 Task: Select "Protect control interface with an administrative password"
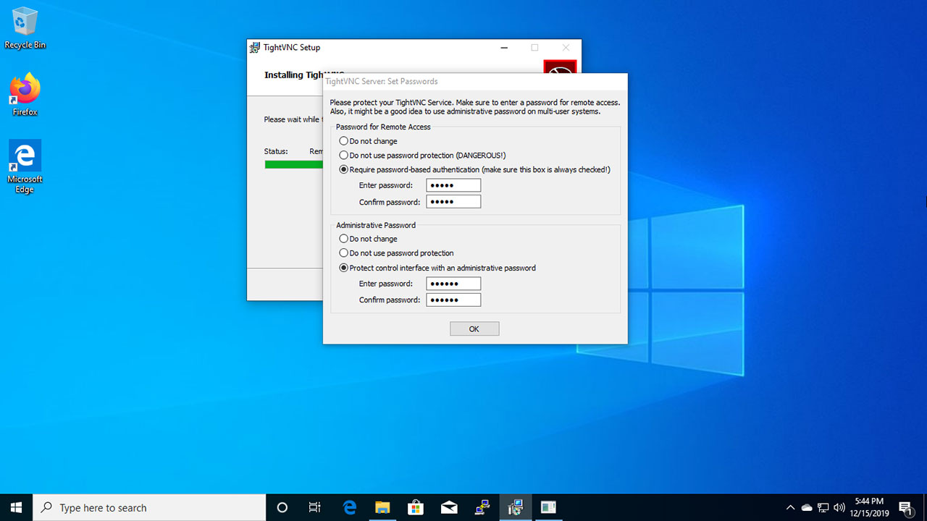[343, 267]
